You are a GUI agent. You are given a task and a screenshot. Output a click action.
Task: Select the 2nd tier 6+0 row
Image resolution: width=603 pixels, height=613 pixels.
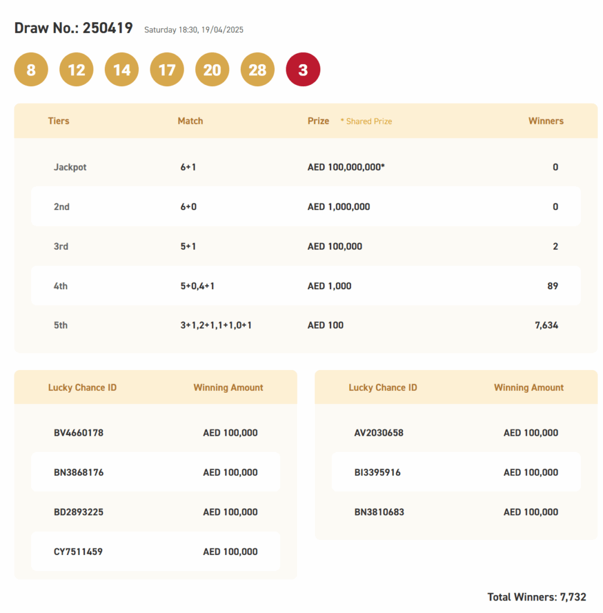coord(306,207)
